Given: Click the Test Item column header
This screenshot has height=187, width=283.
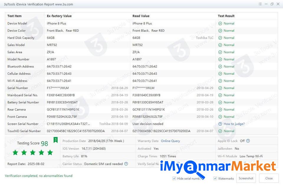Looking at the screenshot, I should tap(14, 16).
